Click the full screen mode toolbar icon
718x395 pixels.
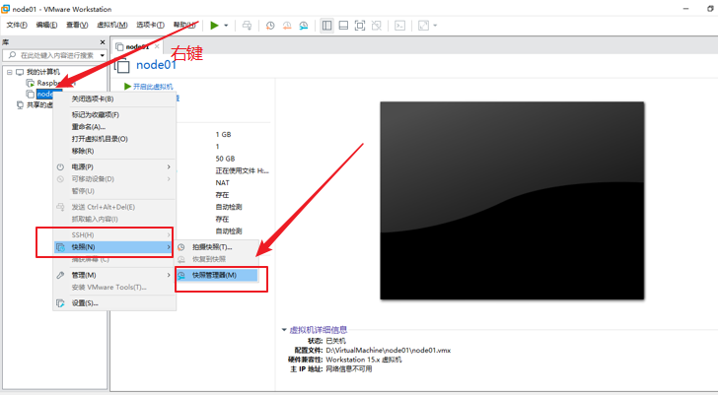[x=360, y=26]
